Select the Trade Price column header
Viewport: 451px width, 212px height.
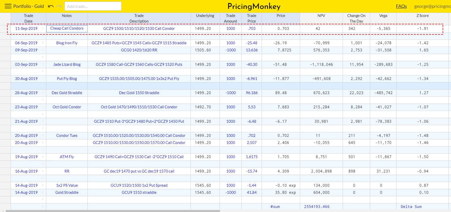tap(251, 18)
